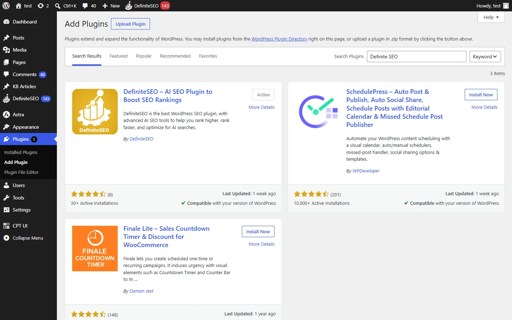Install Finale Lite plugin now
Viewport: 512px width, 320px height.
[x=258, y=231]
